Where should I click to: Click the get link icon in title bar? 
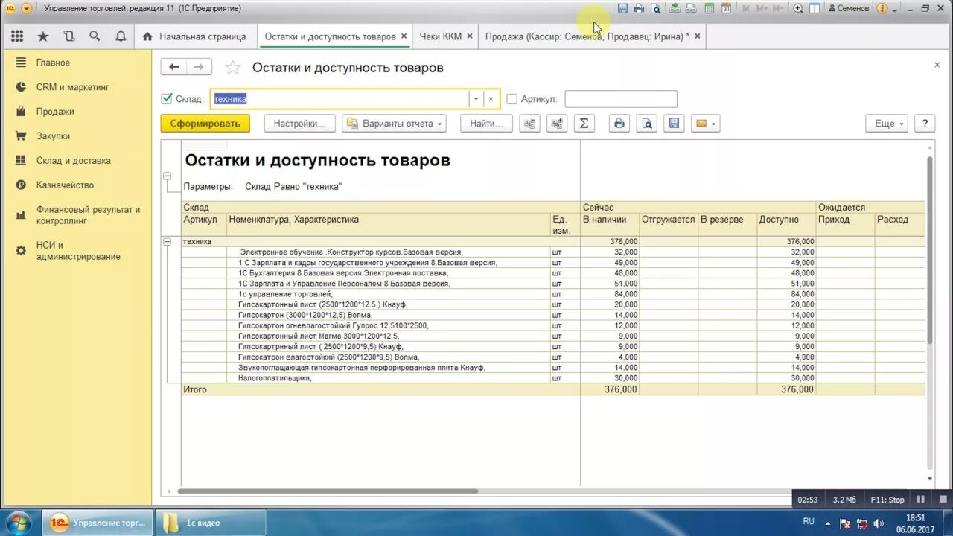point(675,8)
